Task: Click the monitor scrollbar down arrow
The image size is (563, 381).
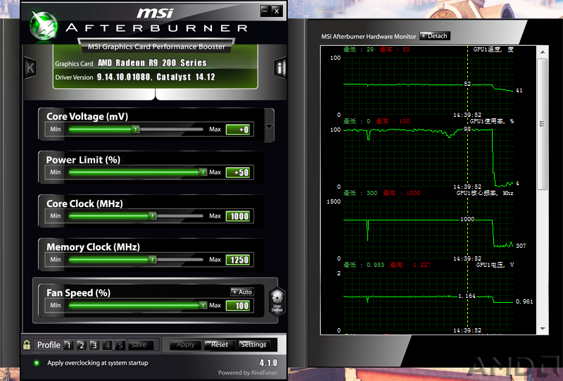Action: pos(543,329)
